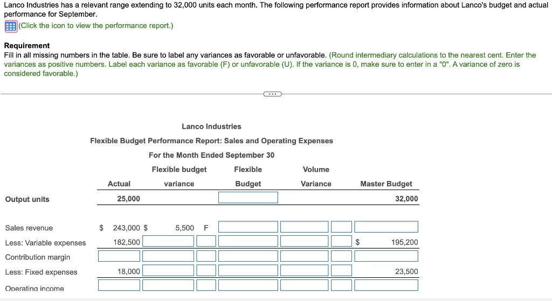The image size is (552, 301).
Task: Select Fixed expenses flexible budget variance amount
Action: [168, 270]
